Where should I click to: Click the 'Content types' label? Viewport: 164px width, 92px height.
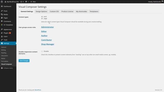pos(23,17)
